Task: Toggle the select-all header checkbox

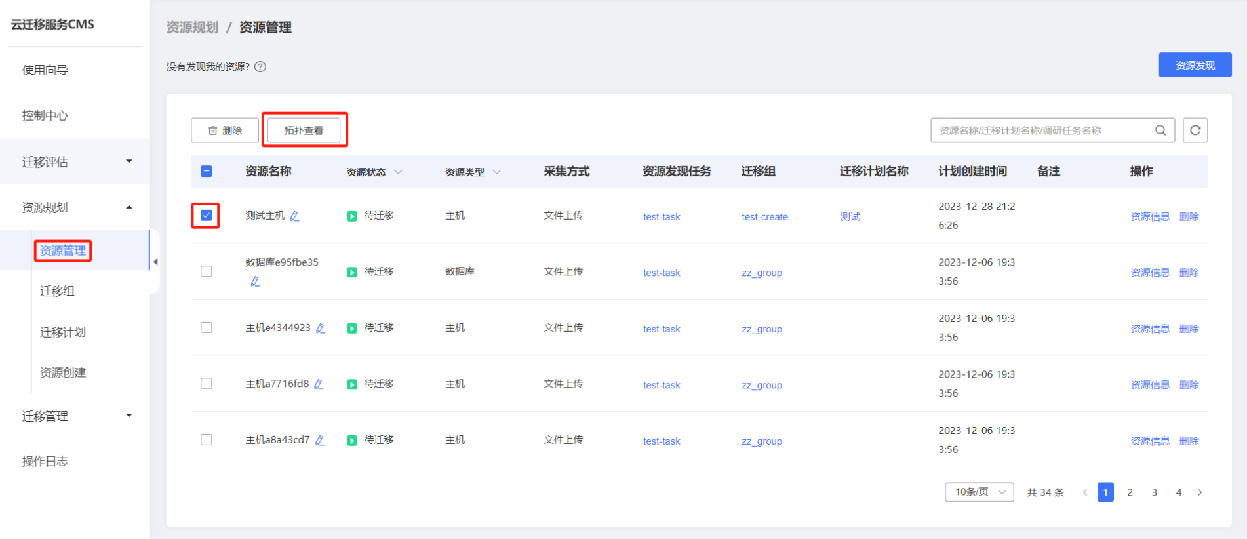Action: pyautogui.click(x=206, y=171)
